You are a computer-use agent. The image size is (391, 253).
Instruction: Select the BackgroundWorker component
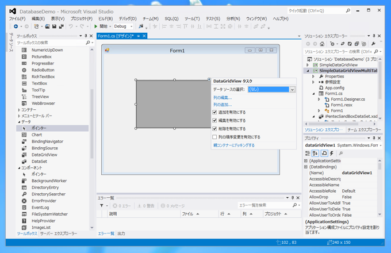pos(49,181)
